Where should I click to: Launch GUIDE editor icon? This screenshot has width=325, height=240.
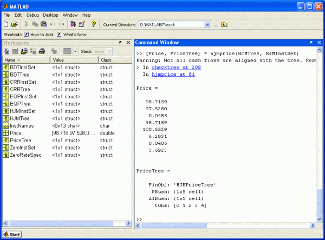click(x=82, y=24)
